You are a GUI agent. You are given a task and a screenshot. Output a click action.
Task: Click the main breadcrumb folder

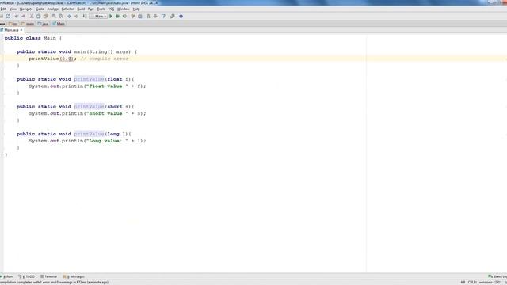(29, 24)
